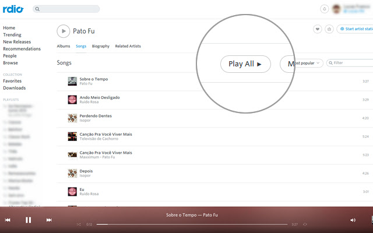This screenshot has width=373, height=233.
Task: Open Recommendations in the sidebar
Action: click(22, 49)
